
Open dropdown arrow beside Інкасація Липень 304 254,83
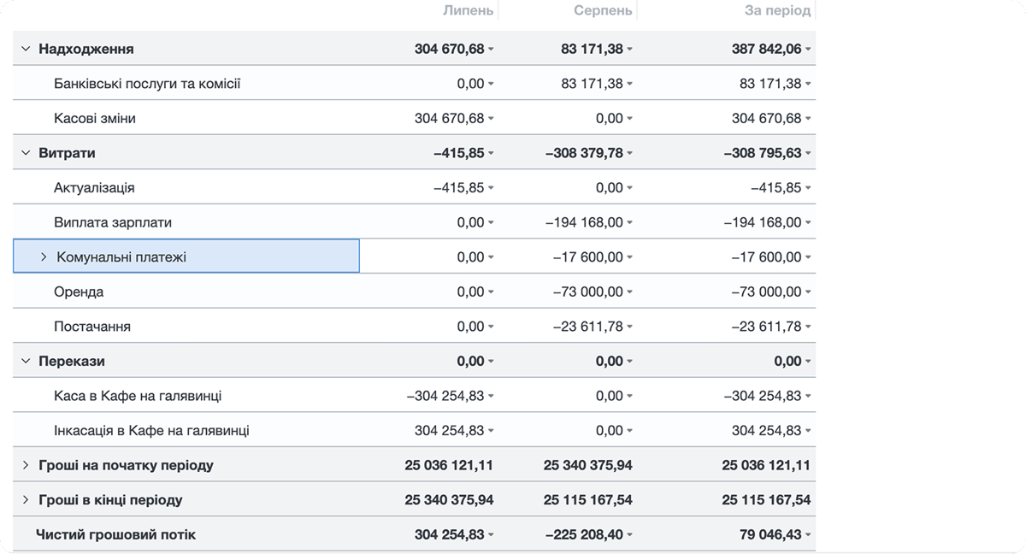(x=491, y=431)
